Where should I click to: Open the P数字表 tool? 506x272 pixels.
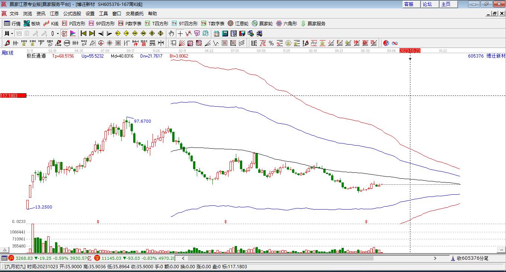point(130,23)
